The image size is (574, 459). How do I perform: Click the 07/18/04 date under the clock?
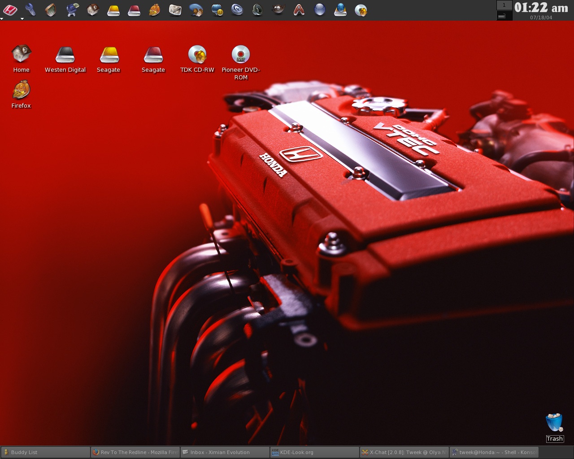click(541, 18)
